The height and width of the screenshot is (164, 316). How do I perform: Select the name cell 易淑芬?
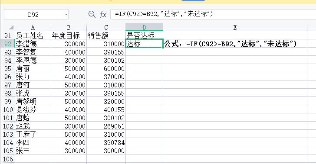coord(33,109)
